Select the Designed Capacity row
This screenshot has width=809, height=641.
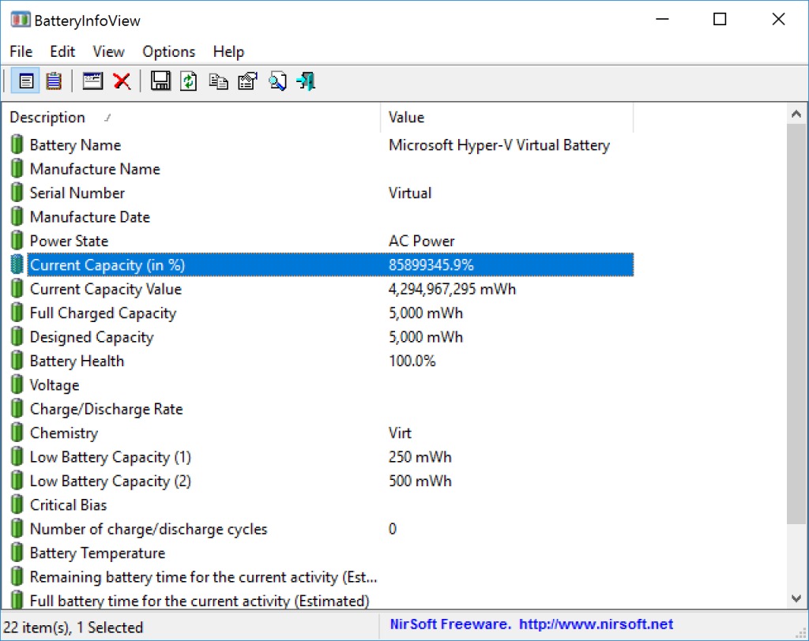click(92, 336)
